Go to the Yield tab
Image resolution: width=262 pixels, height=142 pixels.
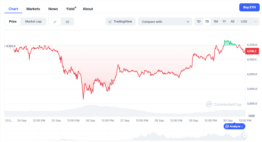tap(70, 9)
